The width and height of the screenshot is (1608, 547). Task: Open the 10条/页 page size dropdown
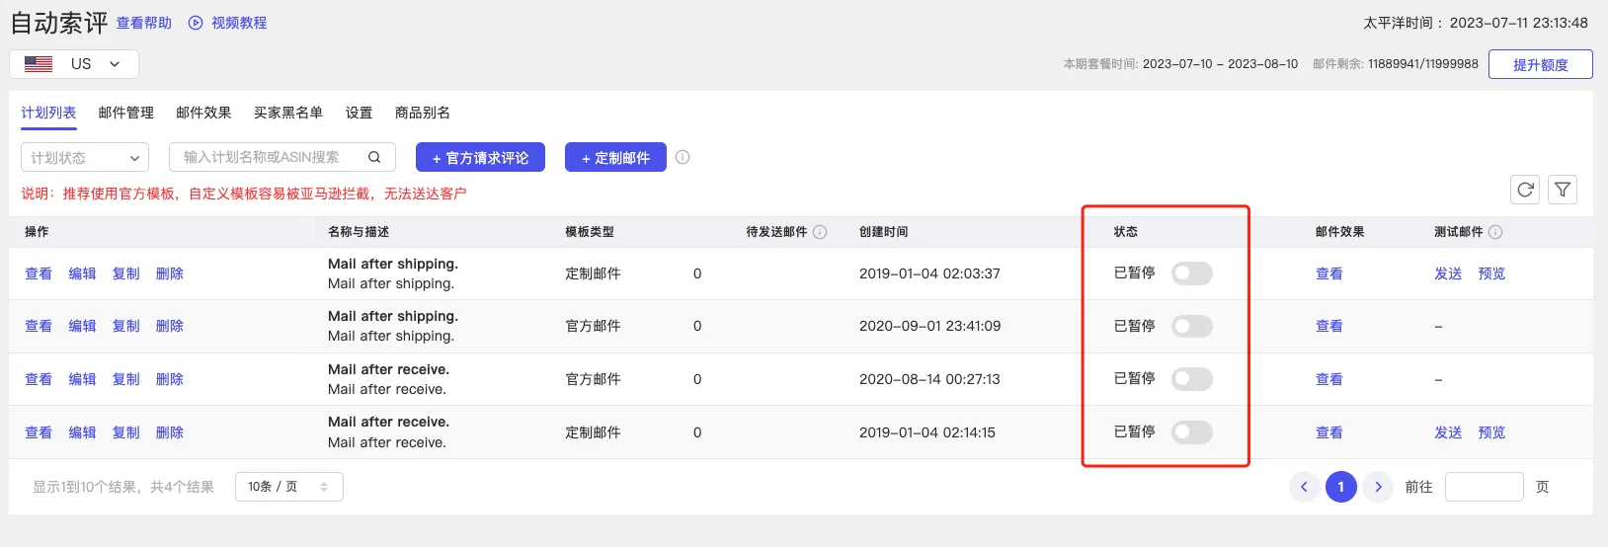tap(289, 487)
